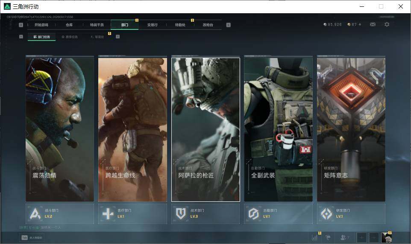
Task: Click the first empty squad slot plus
Action: (361, 238)
